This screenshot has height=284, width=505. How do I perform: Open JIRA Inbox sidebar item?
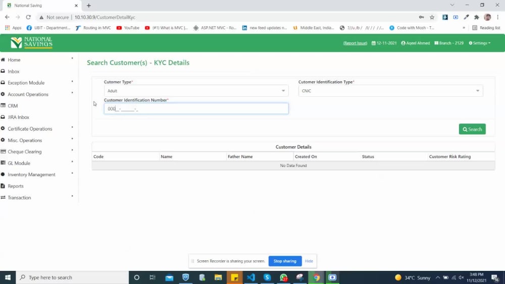18,117
